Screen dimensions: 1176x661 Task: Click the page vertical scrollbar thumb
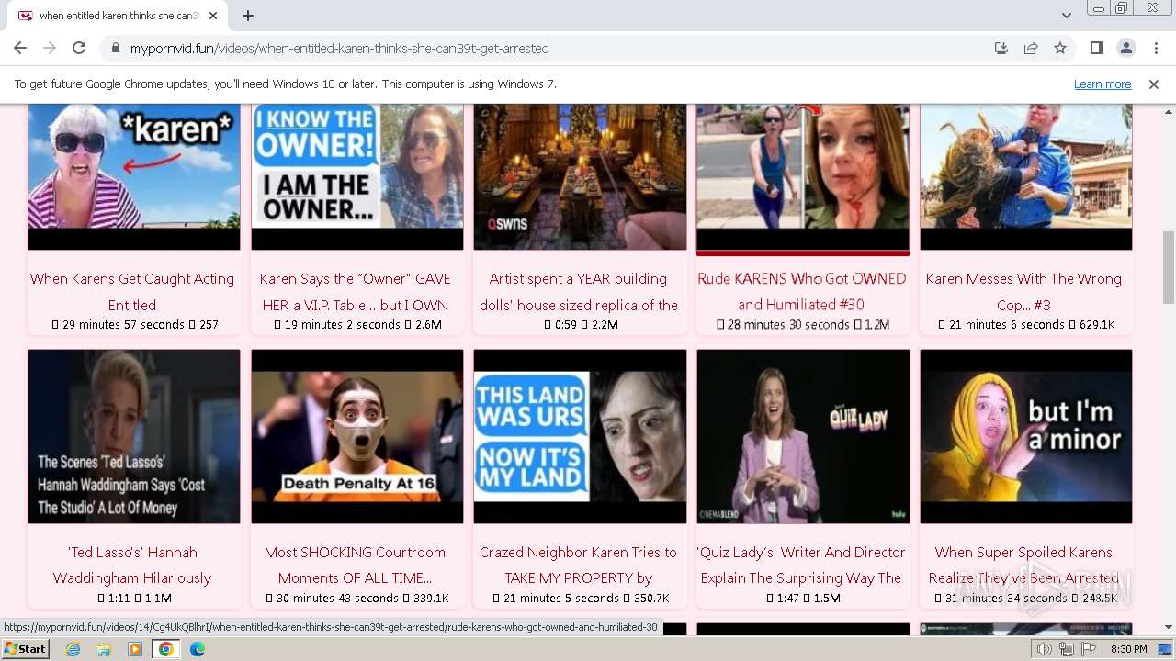point(1169,266)
